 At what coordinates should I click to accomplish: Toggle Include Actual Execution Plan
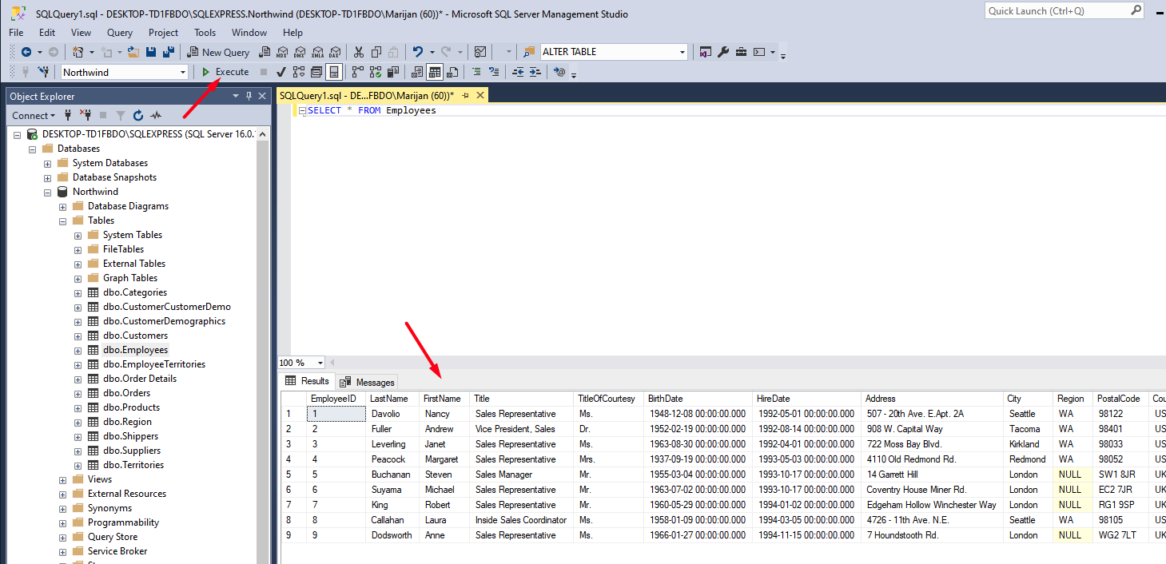pos(357,72)
